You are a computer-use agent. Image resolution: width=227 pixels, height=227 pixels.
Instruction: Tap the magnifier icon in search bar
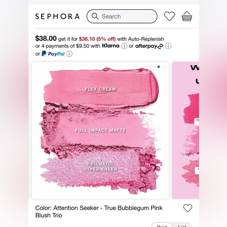(95, 16)
